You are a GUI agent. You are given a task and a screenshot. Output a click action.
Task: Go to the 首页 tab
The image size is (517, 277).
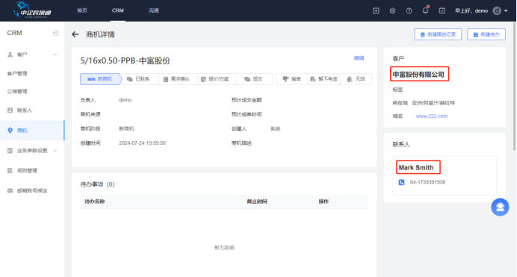(x=82, y=10)
